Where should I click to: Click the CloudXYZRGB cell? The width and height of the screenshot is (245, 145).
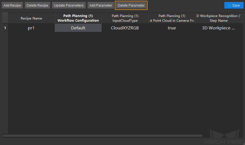[x=125, y=28]
